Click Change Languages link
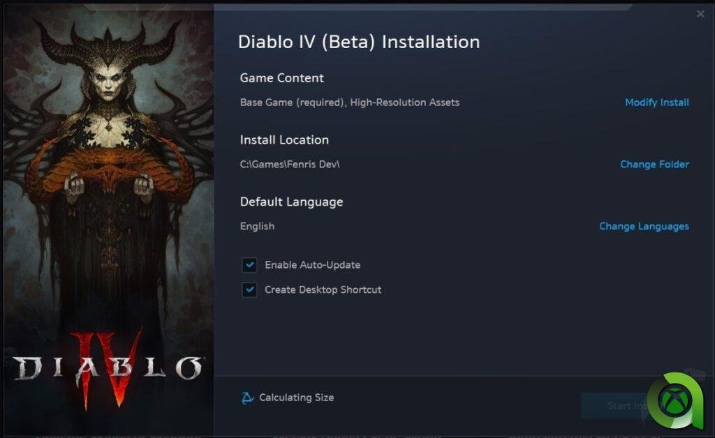This screenshot has width=715, height=438. [x=644, y=227]
